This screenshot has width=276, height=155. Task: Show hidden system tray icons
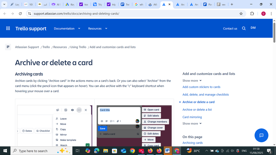(x=207, y=151)
